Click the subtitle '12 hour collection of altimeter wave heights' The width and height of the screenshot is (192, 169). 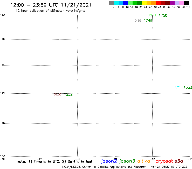[x=50, y=11]
